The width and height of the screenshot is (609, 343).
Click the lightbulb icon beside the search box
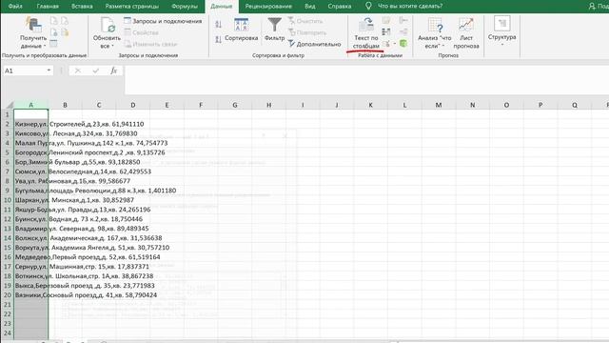[368, 6]
